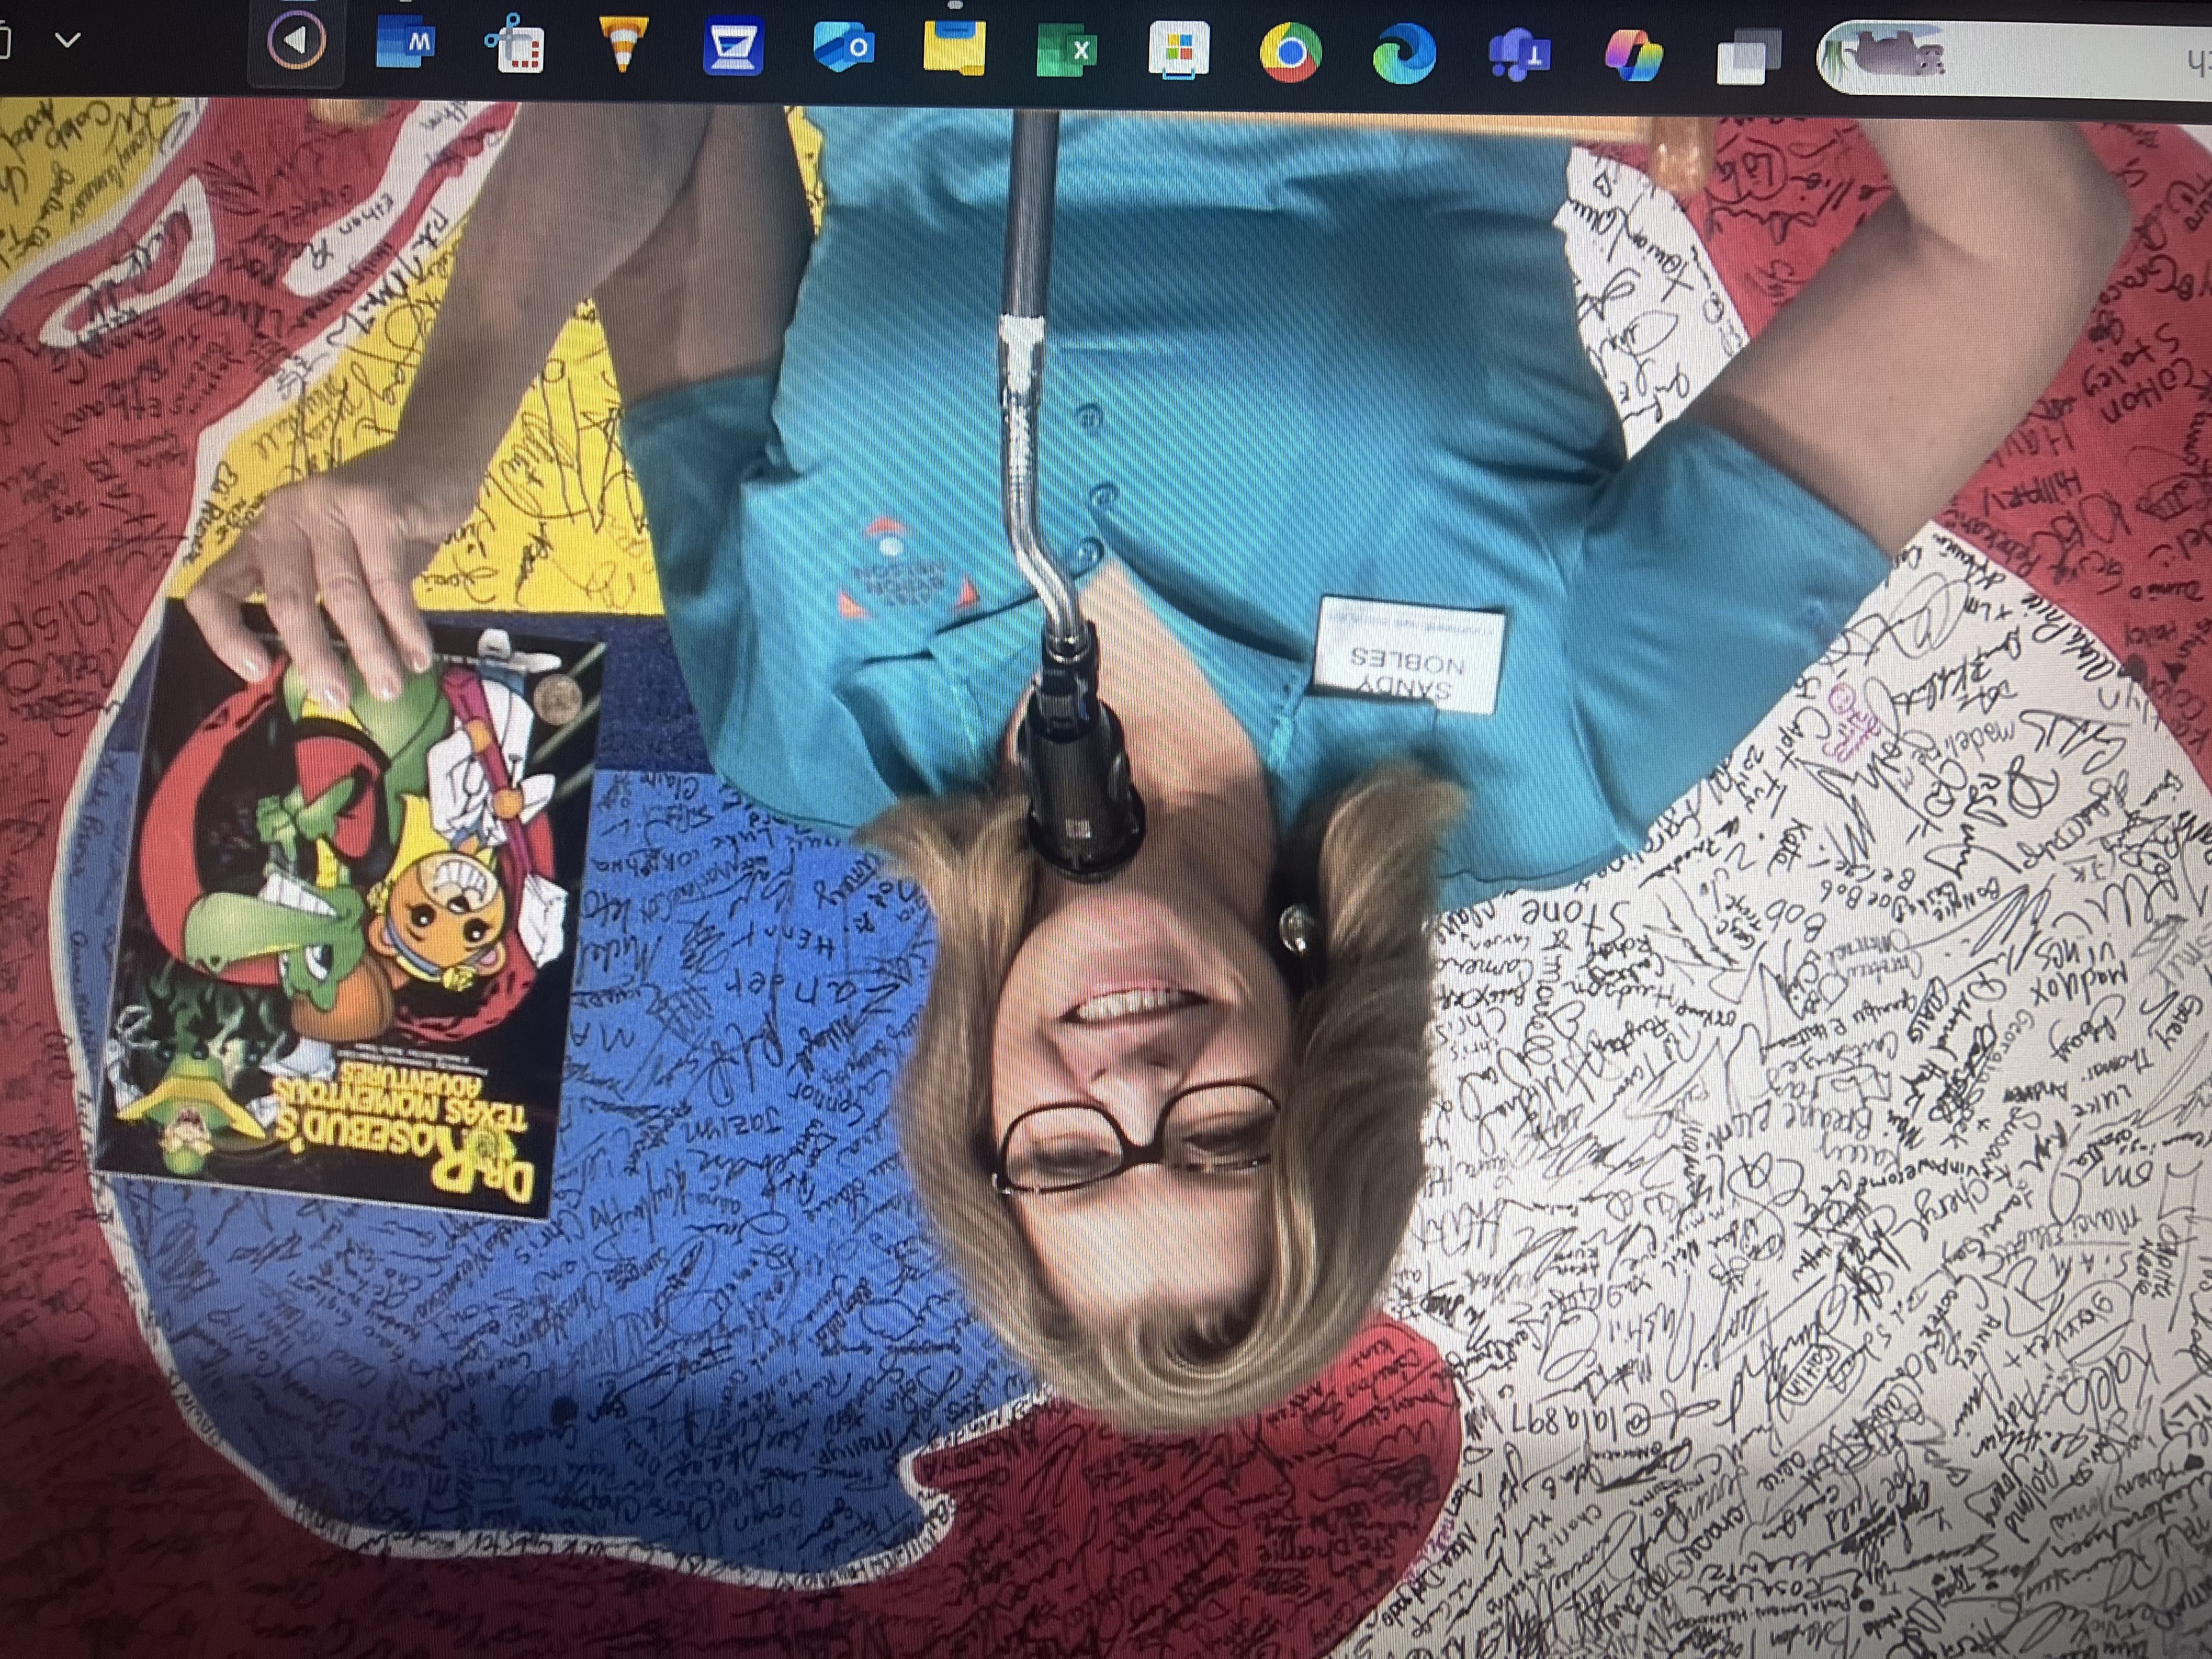Open Outlook from the taskbar
Screen dimensions: 2212x1659
tap(845, 46)
